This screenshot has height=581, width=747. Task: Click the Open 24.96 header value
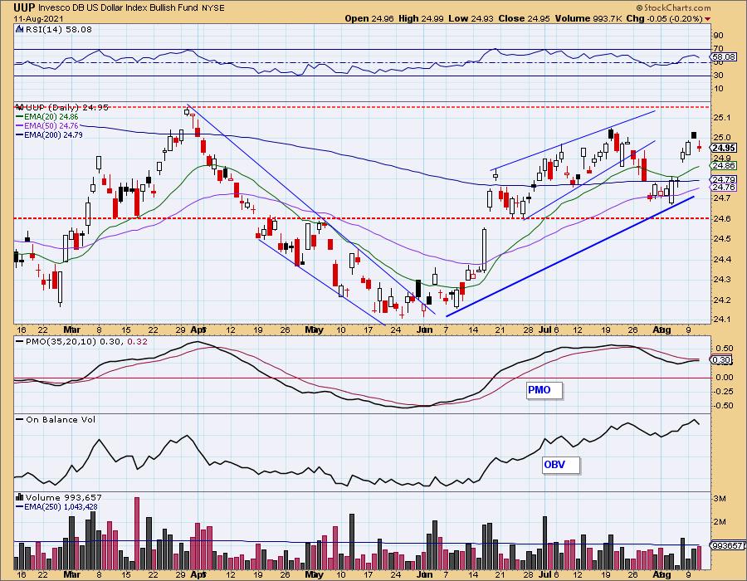click(x=369, y=18)
